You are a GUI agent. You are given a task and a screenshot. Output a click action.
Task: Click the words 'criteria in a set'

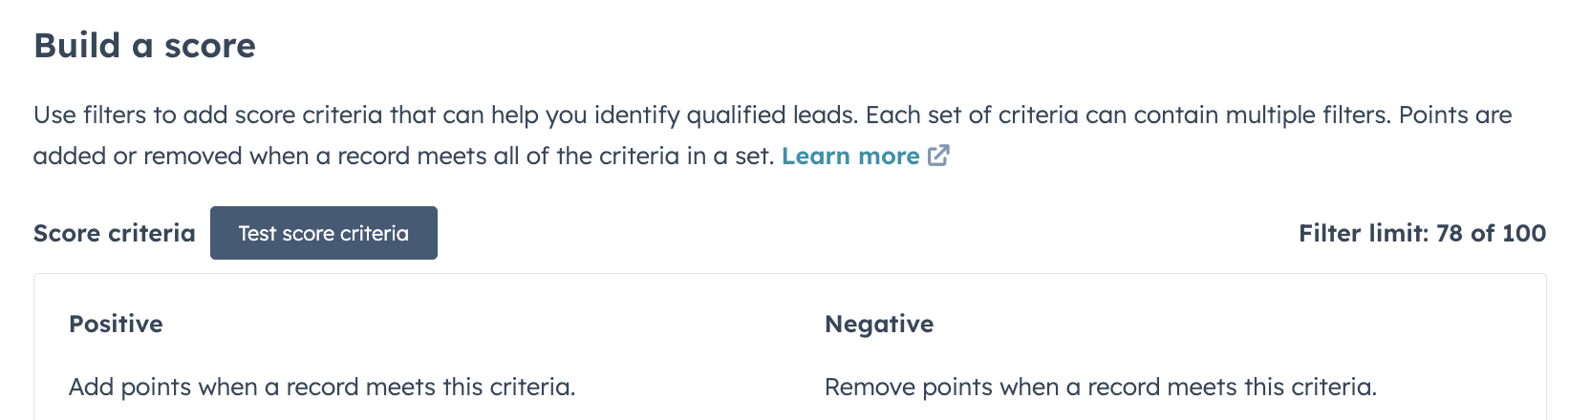[x=677, y=156]
